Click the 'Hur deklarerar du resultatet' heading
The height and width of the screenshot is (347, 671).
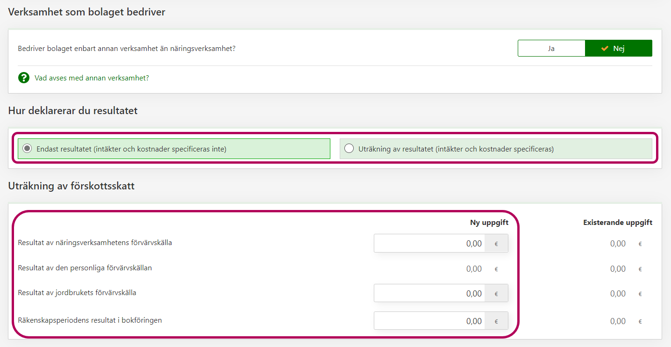pos(73,111)
